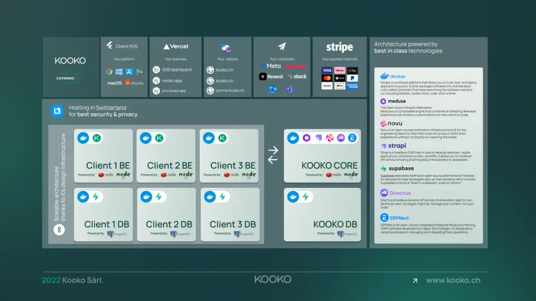Click the Redis logo in Client 1 BE card
This screenshot has height=301, width=536.
106,175
